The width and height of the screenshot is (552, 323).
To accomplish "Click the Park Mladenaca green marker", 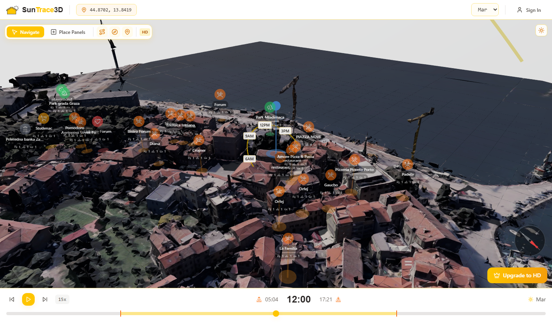I will [x=270, y=106].
